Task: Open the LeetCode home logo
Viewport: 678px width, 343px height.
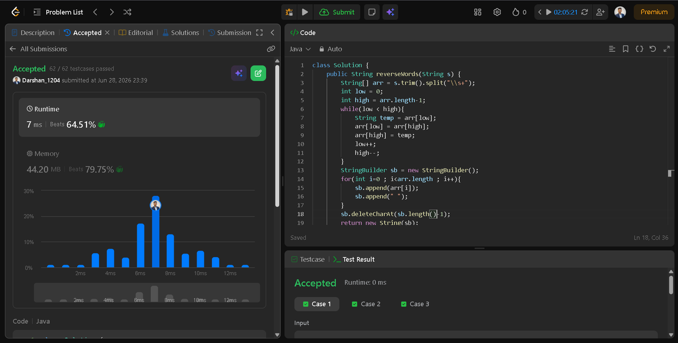Action: pyautogui.click(x=16, y=12)
